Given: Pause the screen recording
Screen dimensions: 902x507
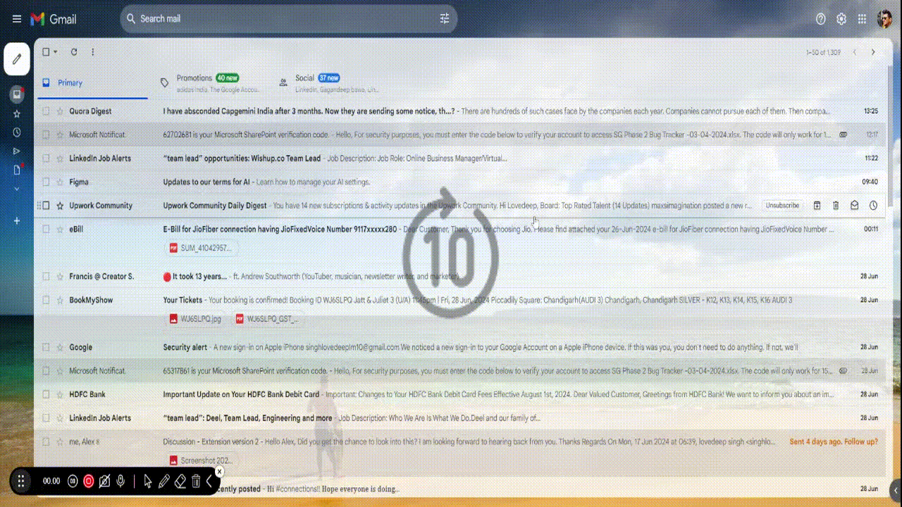Looking at the screenshot, I should pos(73,482).
